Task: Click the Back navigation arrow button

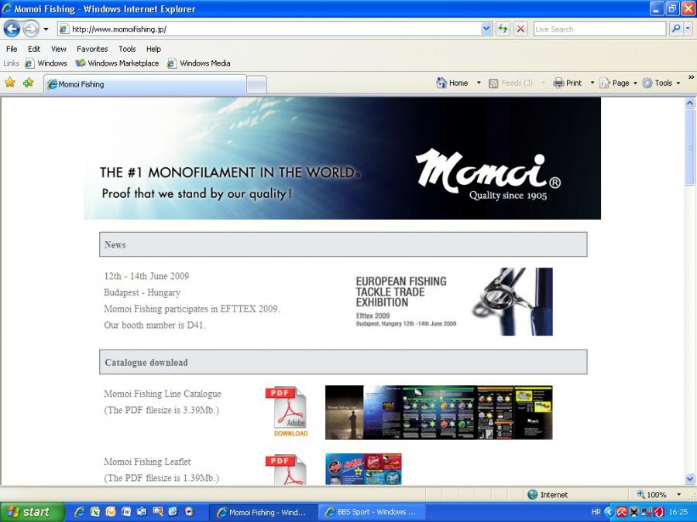Action: pyautogui.click(x=12, y=29)
